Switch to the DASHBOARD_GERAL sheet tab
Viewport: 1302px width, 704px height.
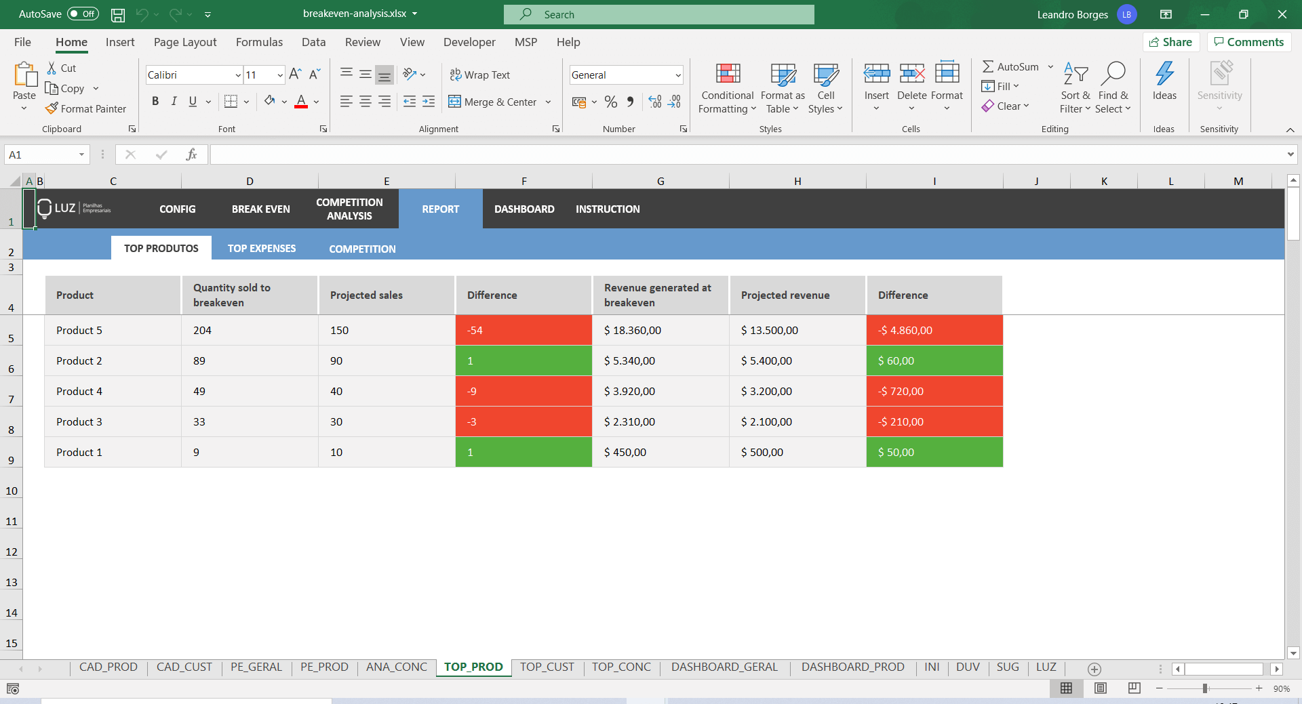point(724,667)
